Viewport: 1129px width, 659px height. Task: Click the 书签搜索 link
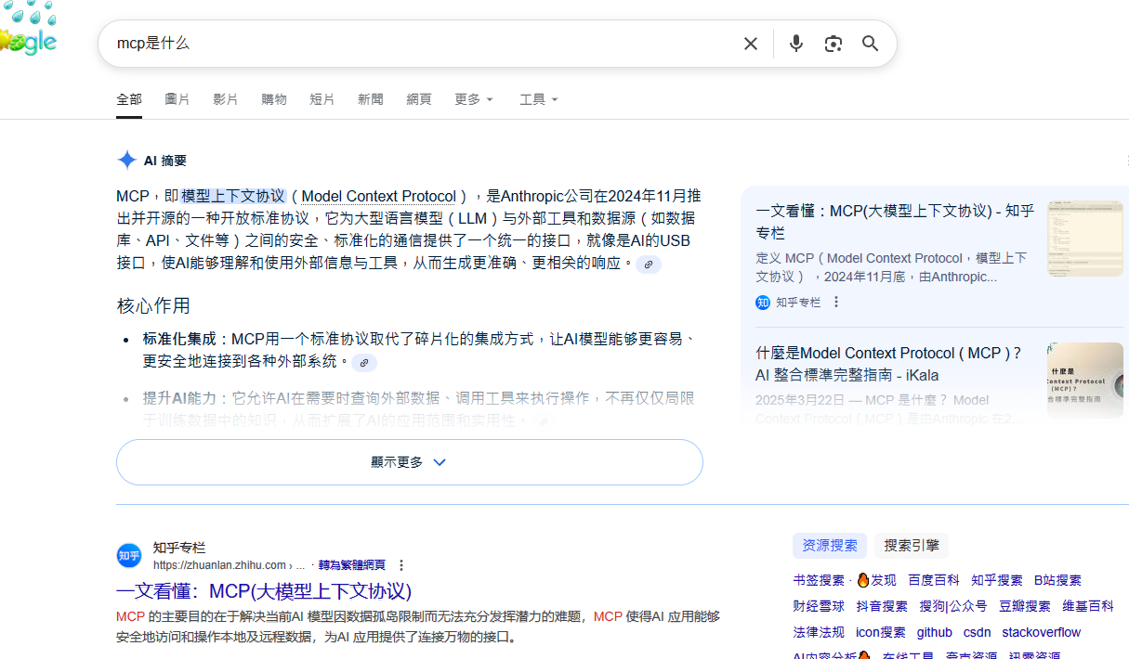(819, 580)
